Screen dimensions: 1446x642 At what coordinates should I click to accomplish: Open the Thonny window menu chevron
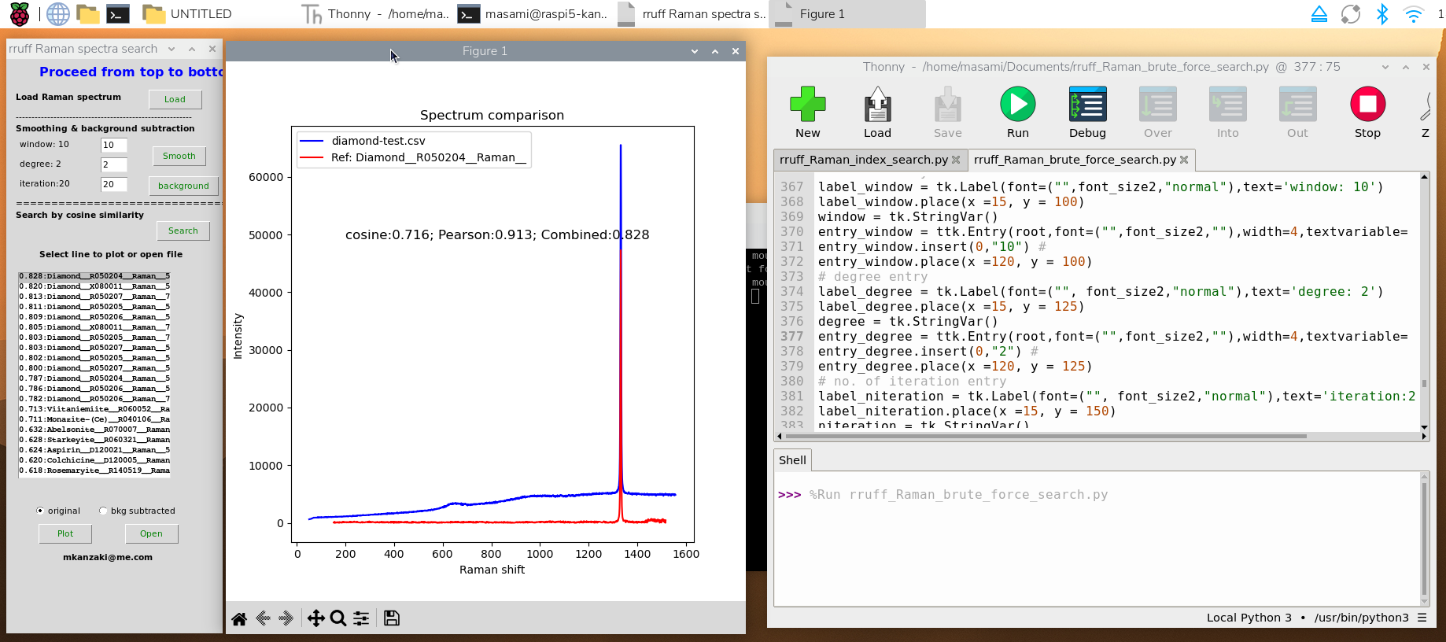pos(1385,67)
